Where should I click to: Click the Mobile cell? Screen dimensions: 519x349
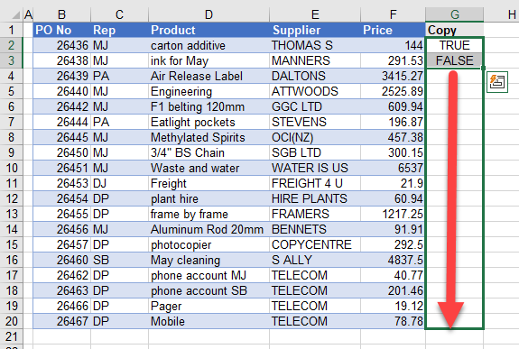pyautogui.click(x=209, y=321)
